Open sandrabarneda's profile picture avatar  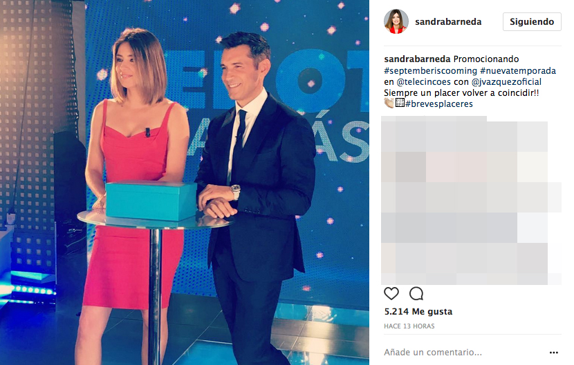click(396, 21)
